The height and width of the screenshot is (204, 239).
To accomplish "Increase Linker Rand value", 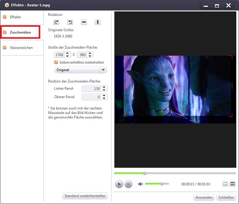I will [104, 87].
